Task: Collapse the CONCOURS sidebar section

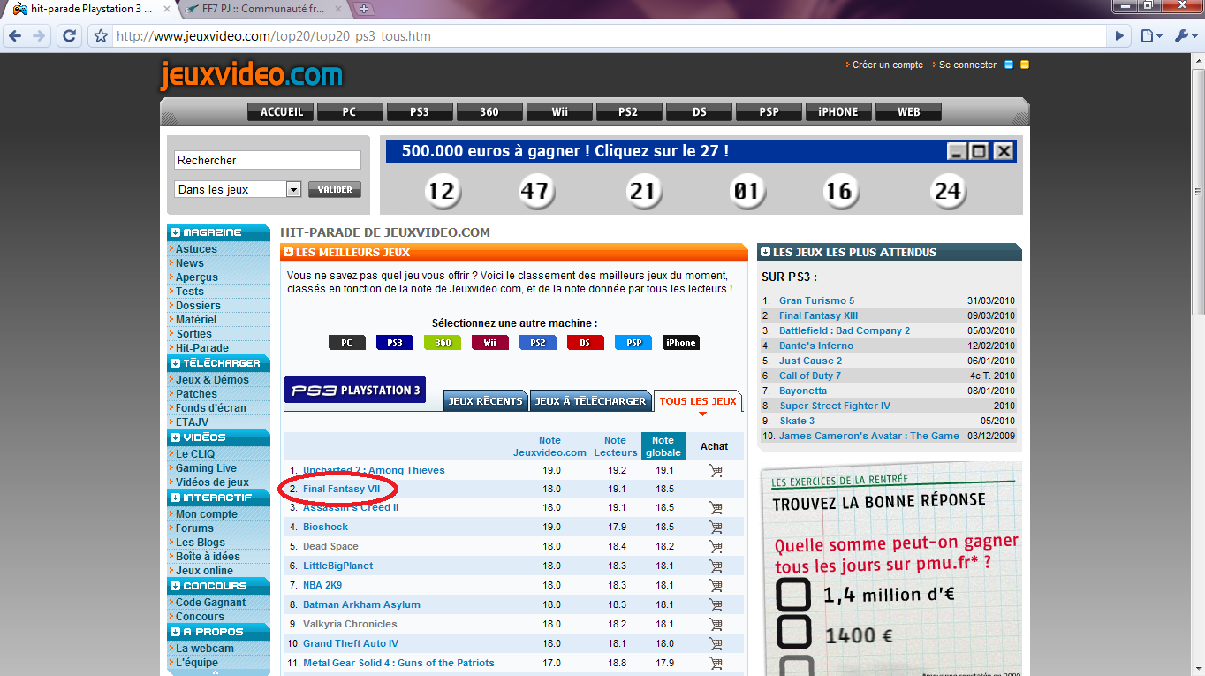Action: pyautogui.click(x=176, y=586)
